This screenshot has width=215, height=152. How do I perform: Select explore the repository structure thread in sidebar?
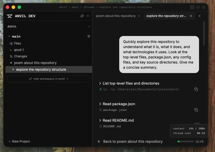49,69
